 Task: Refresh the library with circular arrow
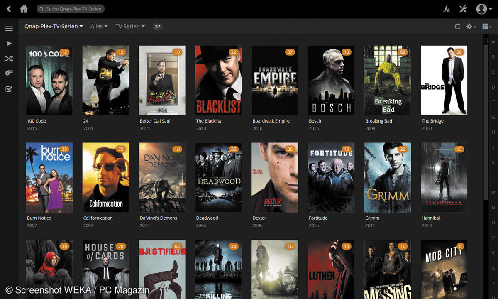[457, 26]
